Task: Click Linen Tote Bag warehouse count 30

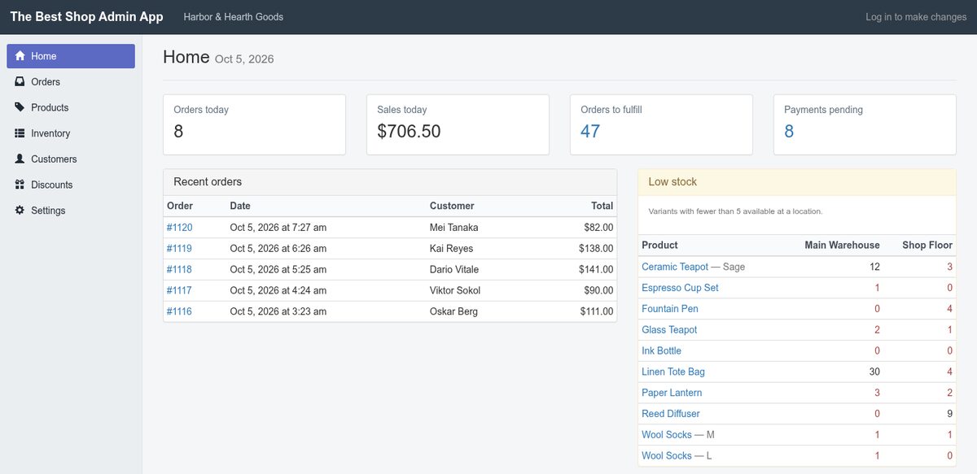Action: click(x=874, y=372)
